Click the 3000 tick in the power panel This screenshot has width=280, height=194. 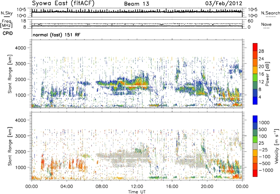[21, 64]
